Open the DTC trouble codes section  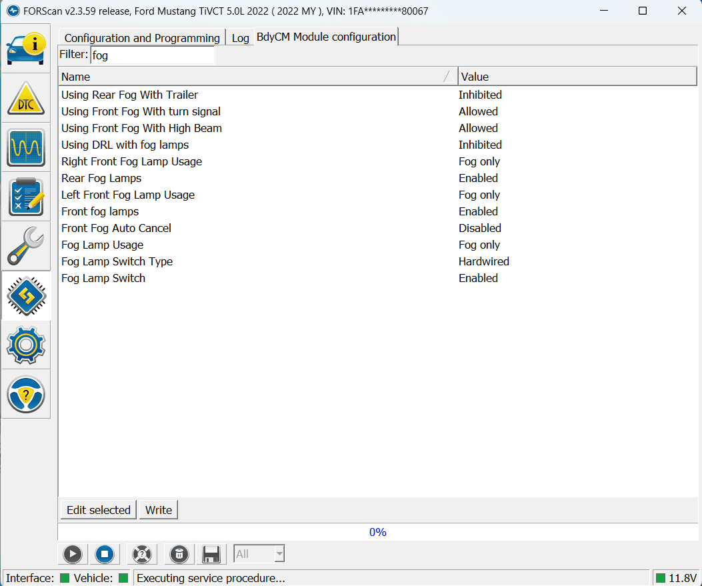coord(26,99)
